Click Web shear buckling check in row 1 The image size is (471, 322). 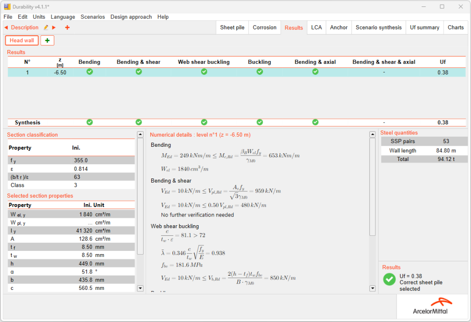(204, 72)
